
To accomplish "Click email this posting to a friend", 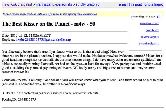I will pyautogui.click(x=141, y=5).
